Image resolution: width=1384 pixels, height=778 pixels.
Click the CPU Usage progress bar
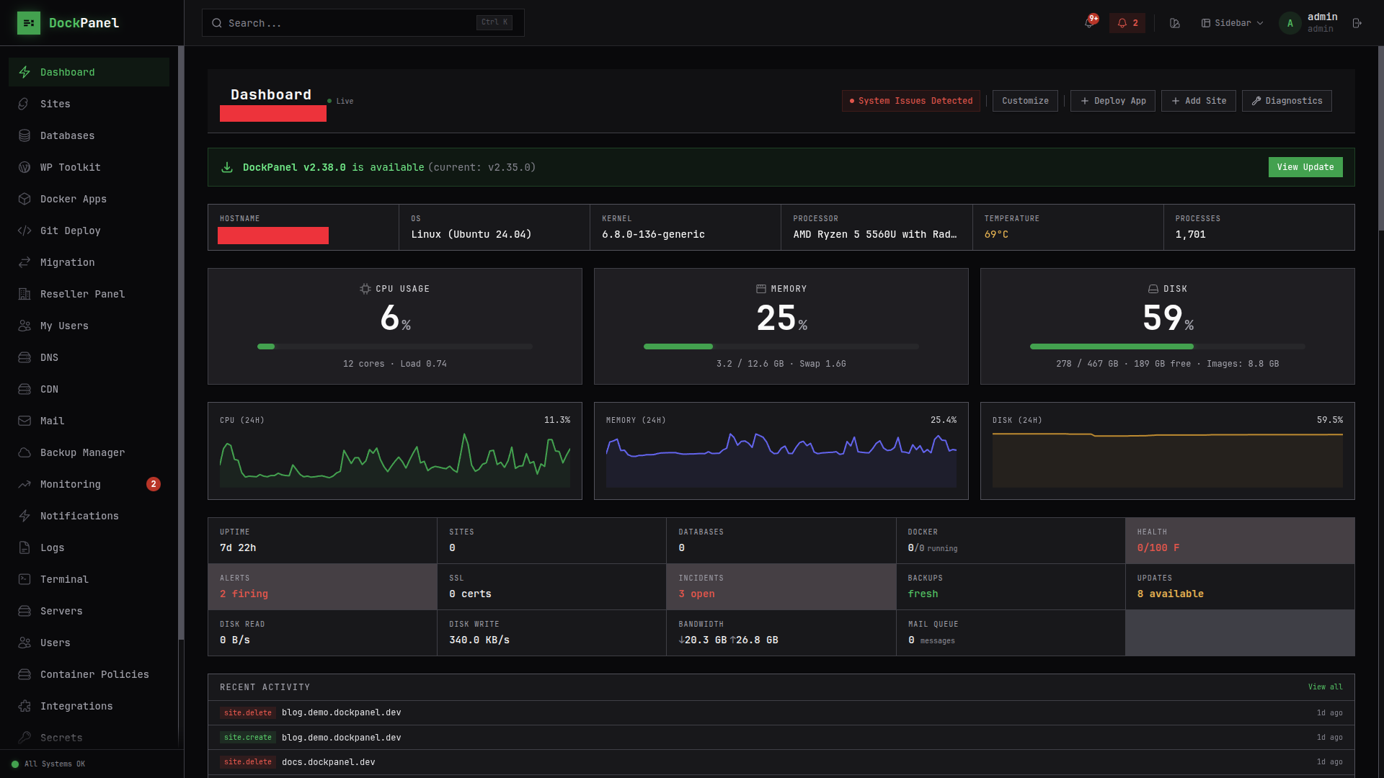tap(395, 346)
